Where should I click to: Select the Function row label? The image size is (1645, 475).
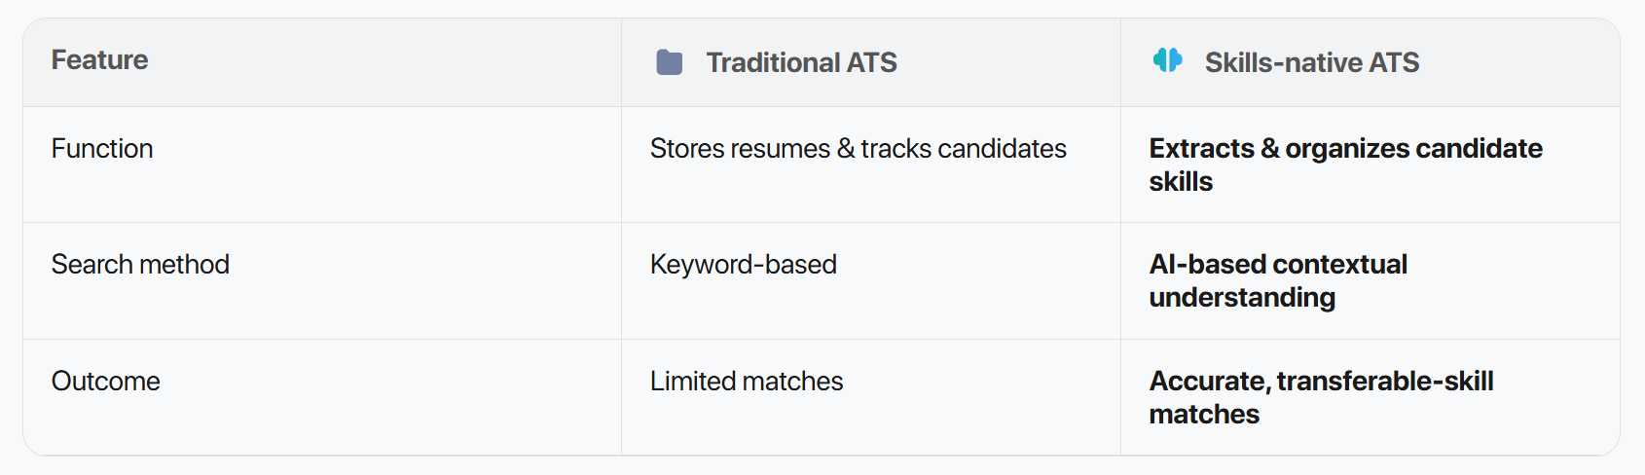[x=102, y=149]
